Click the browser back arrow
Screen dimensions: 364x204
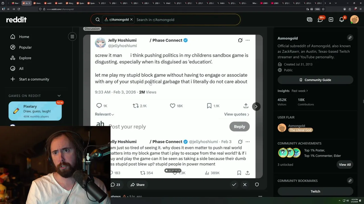pos(9,9)
